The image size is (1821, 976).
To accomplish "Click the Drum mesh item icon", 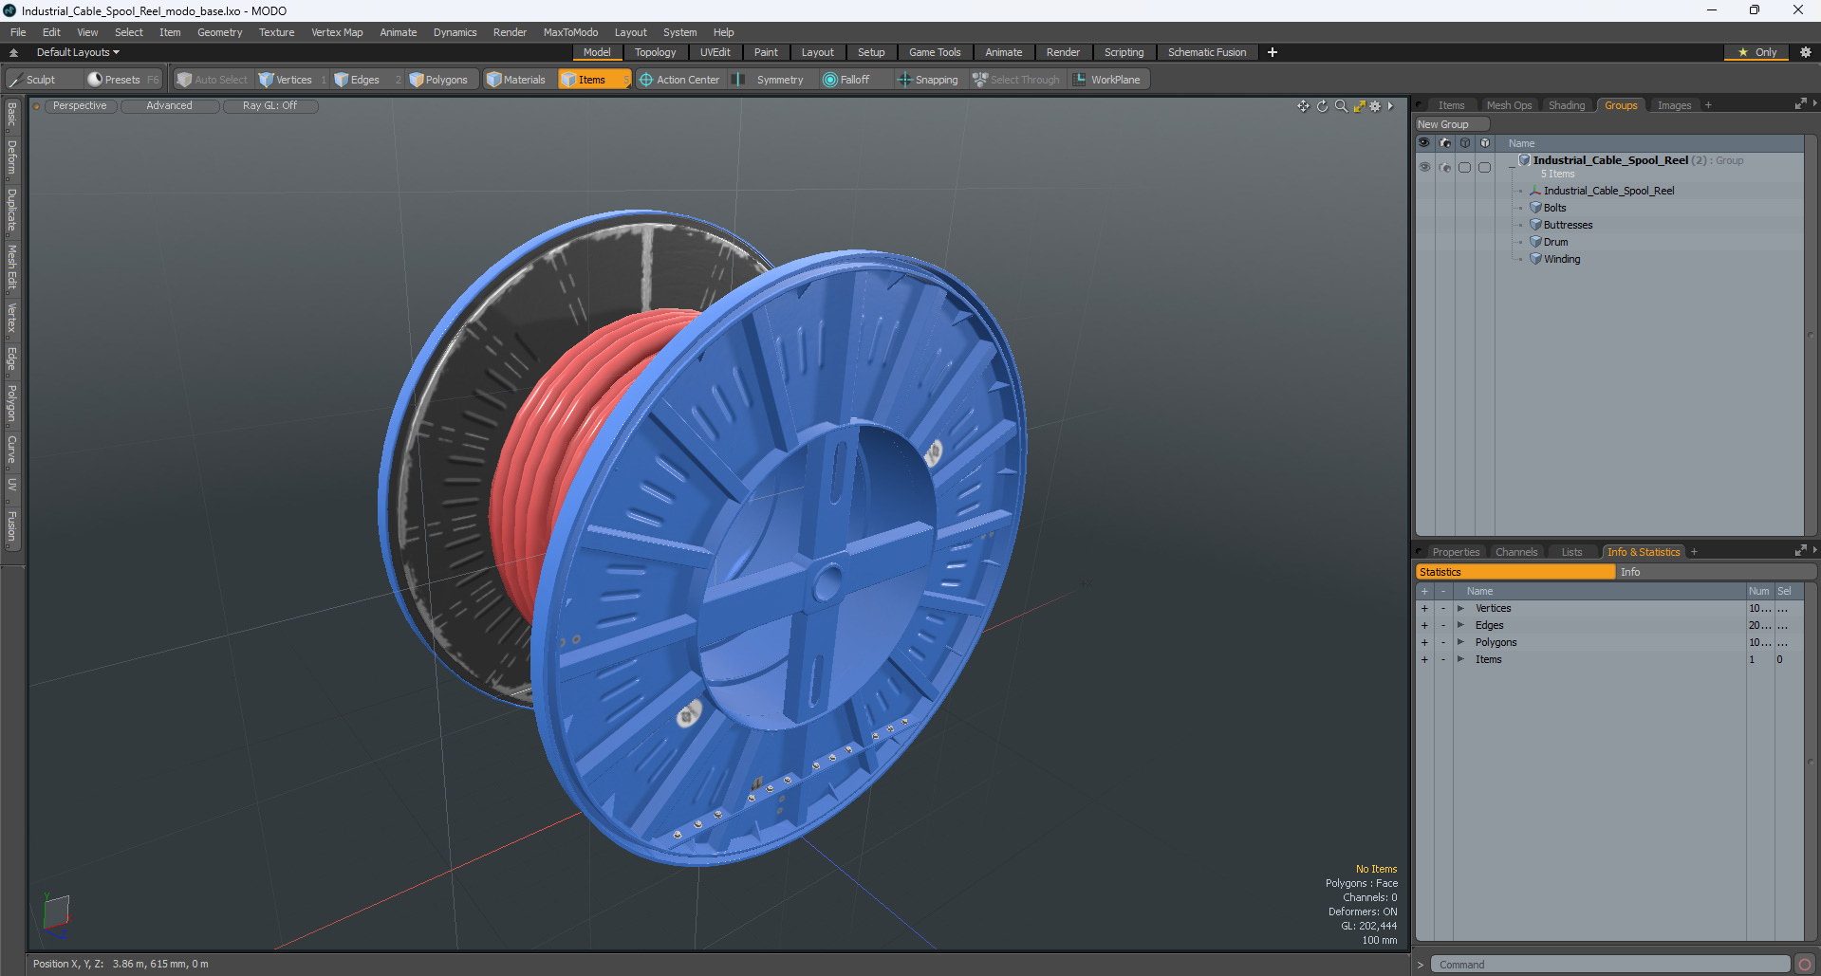I will (1535, 242).
